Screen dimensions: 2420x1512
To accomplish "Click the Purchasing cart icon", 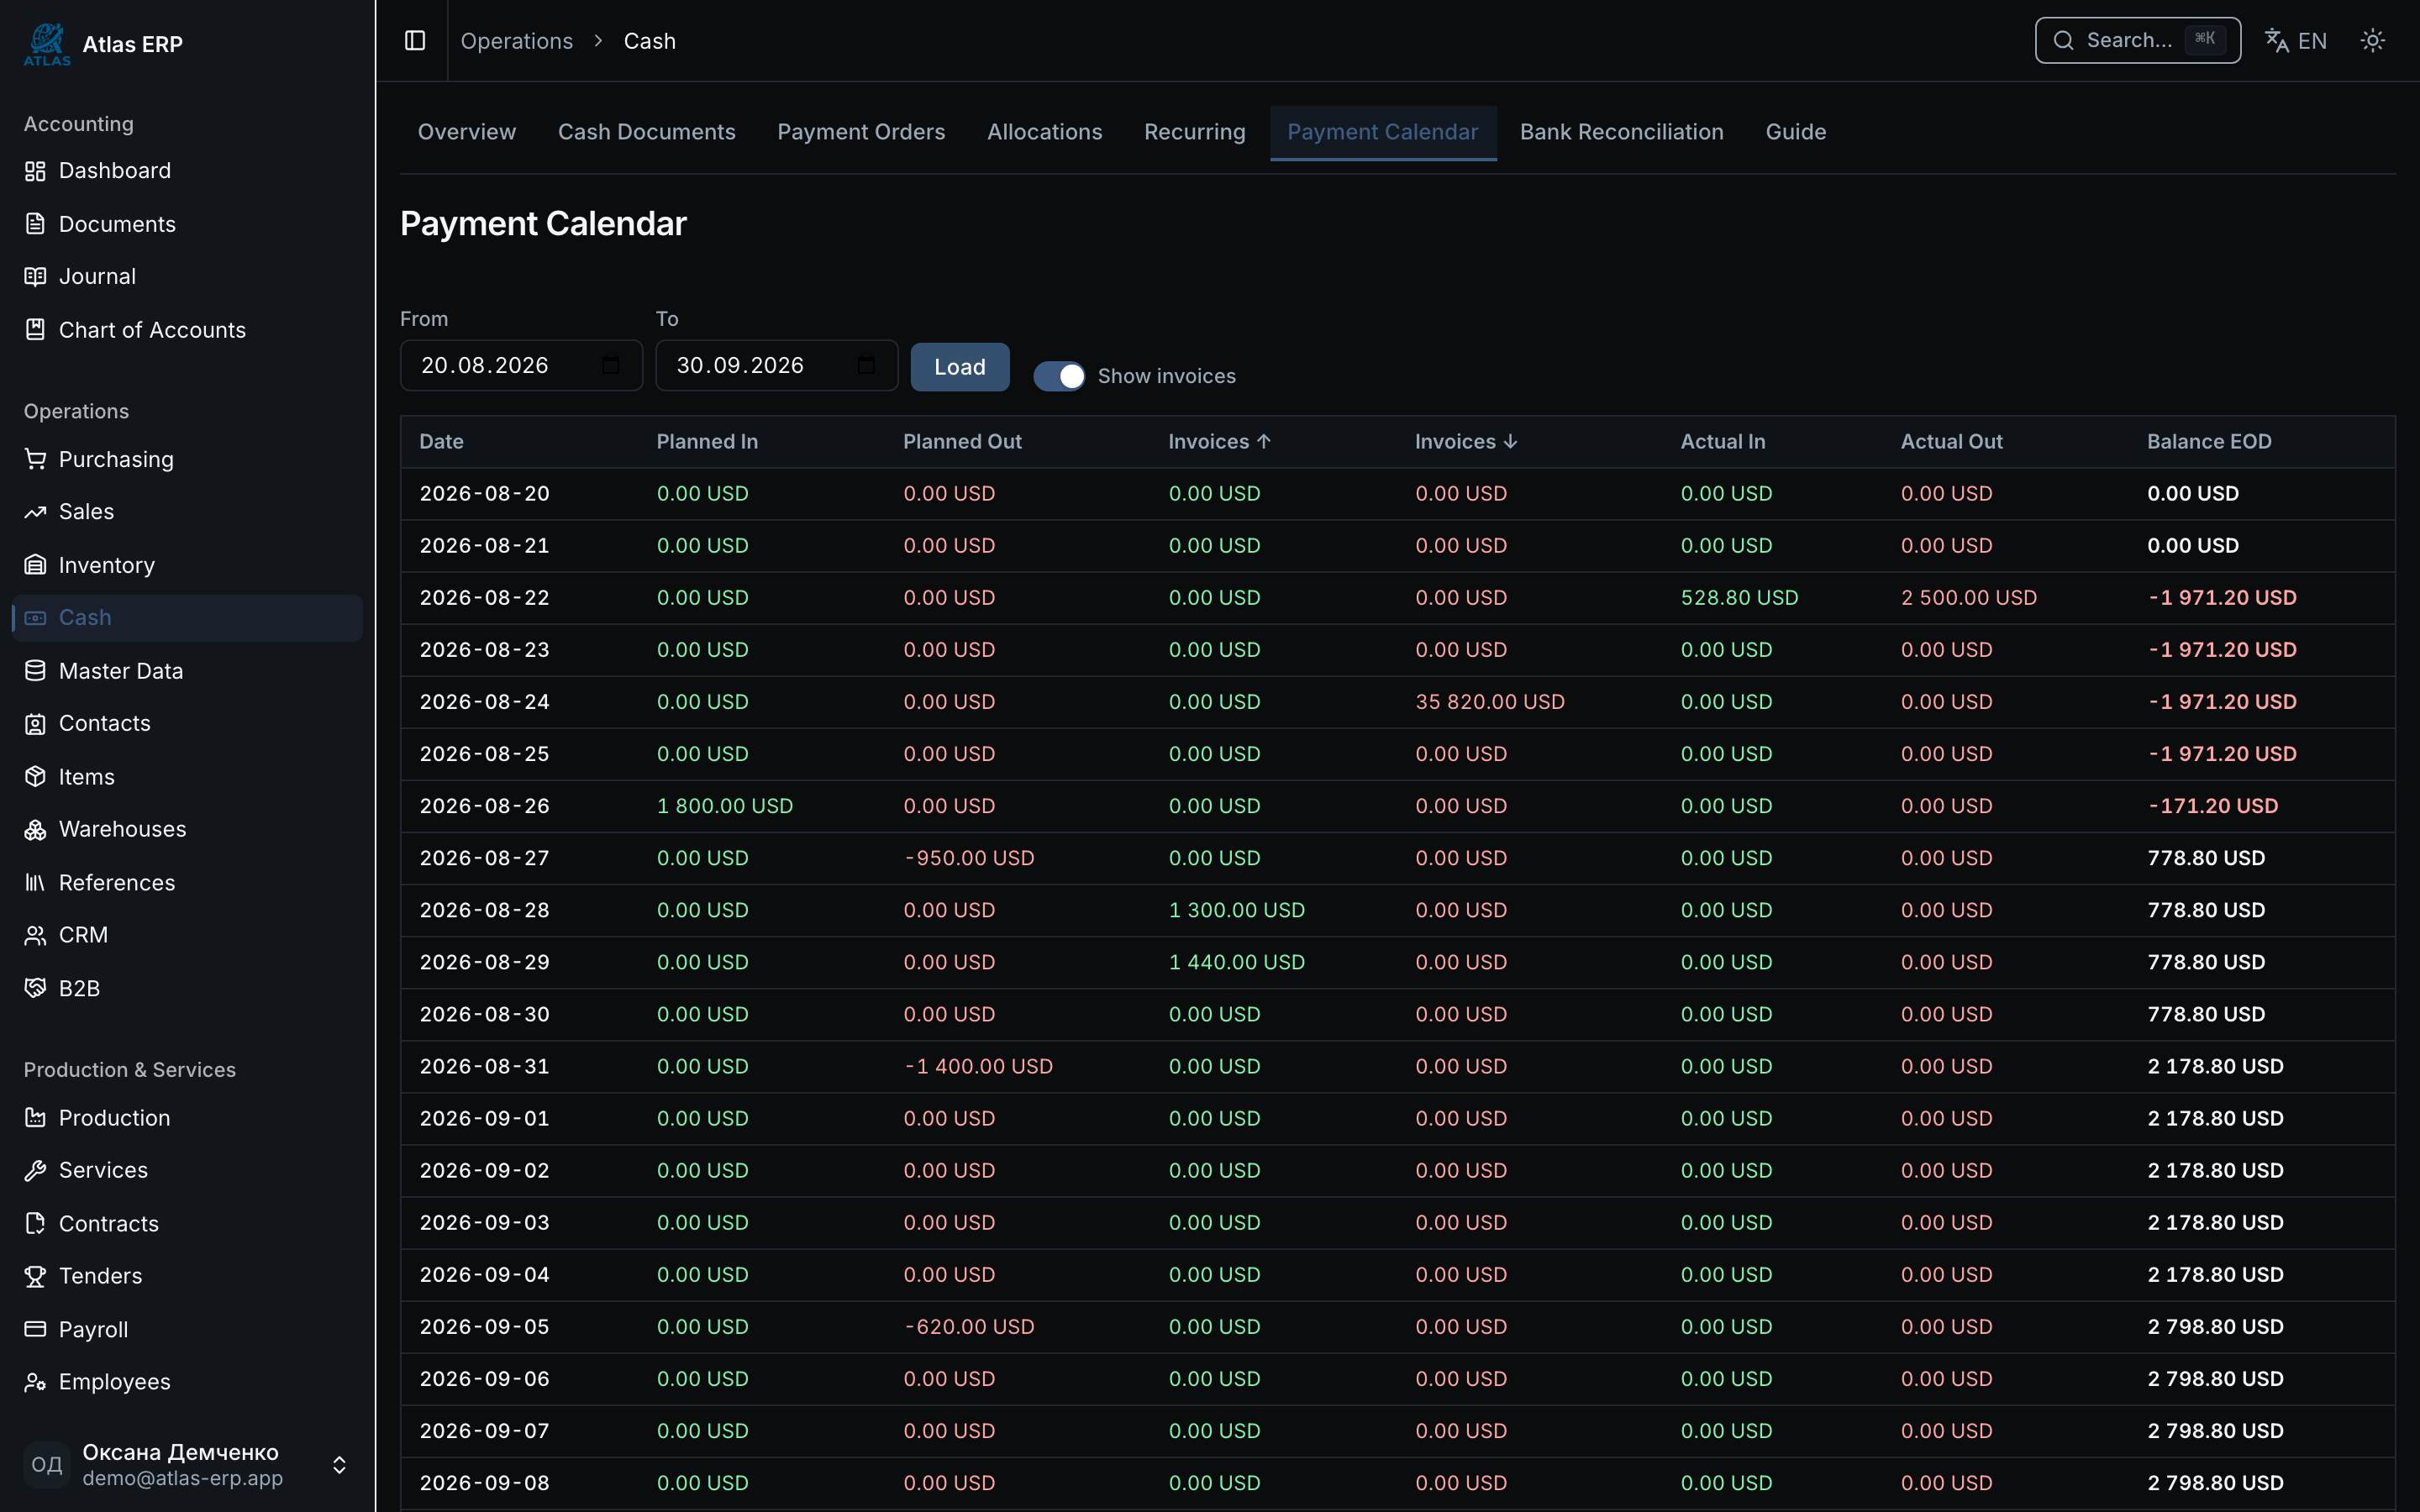I will [x=35, y=459].
